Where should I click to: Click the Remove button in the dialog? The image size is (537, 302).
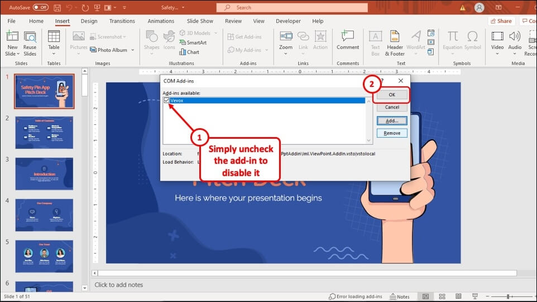pyautogui.click(x=392, y=133)
